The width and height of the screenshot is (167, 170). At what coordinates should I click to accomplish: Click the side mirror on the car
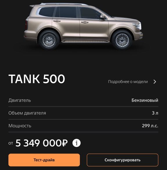coord(103,17)
